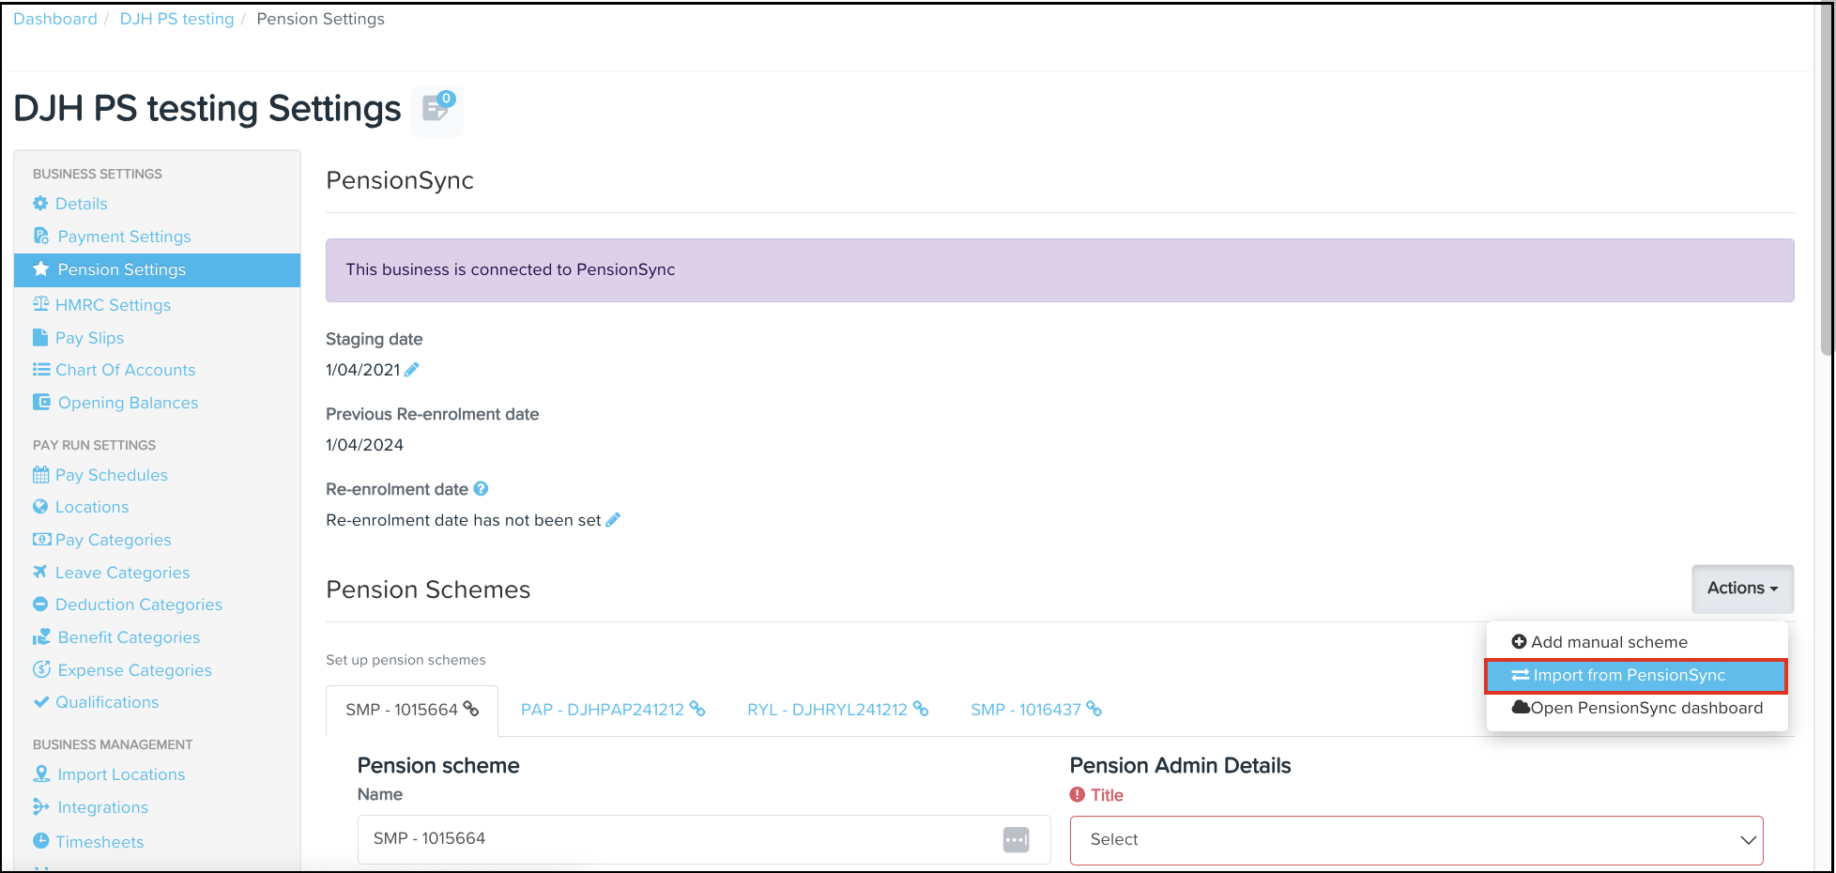Click the Re-enrolment date help icon
The height and width of the screenshot is (873, 1836).
[x=481, y=489]
